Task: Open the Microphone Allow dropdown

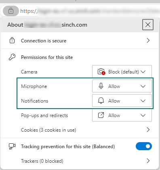Action: pos(122,86)
